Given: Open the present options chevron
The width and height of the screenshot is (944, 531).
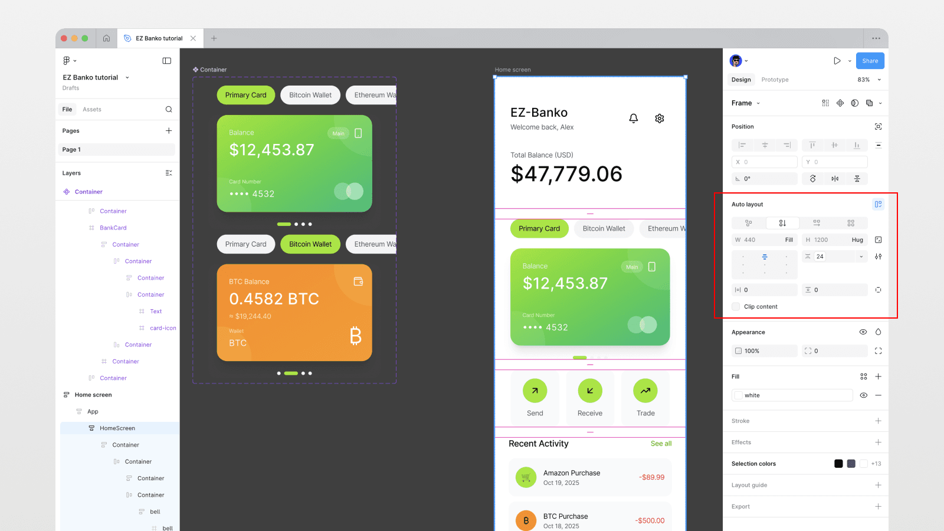Looking at the screenshot, I should click(850, 61).
